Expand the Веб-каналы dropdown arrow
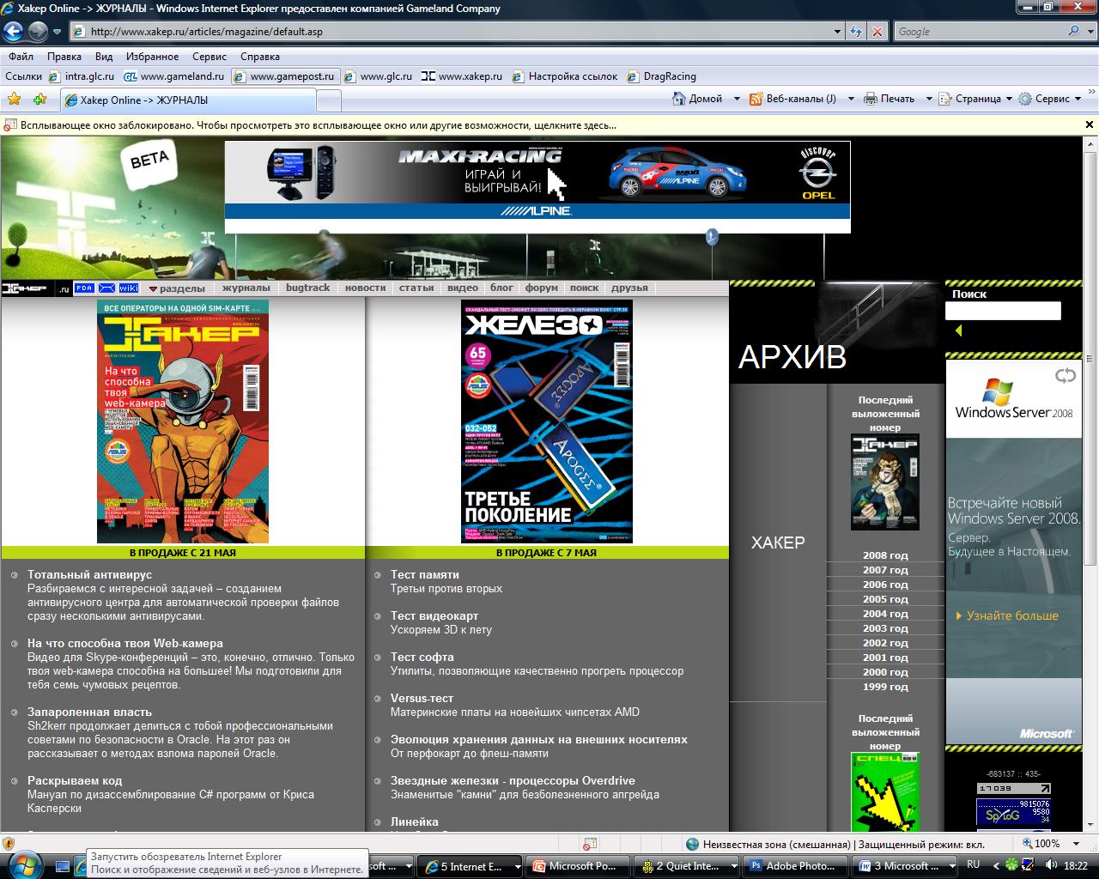This screenshot has width=1099, height=879. coord(851,99)
